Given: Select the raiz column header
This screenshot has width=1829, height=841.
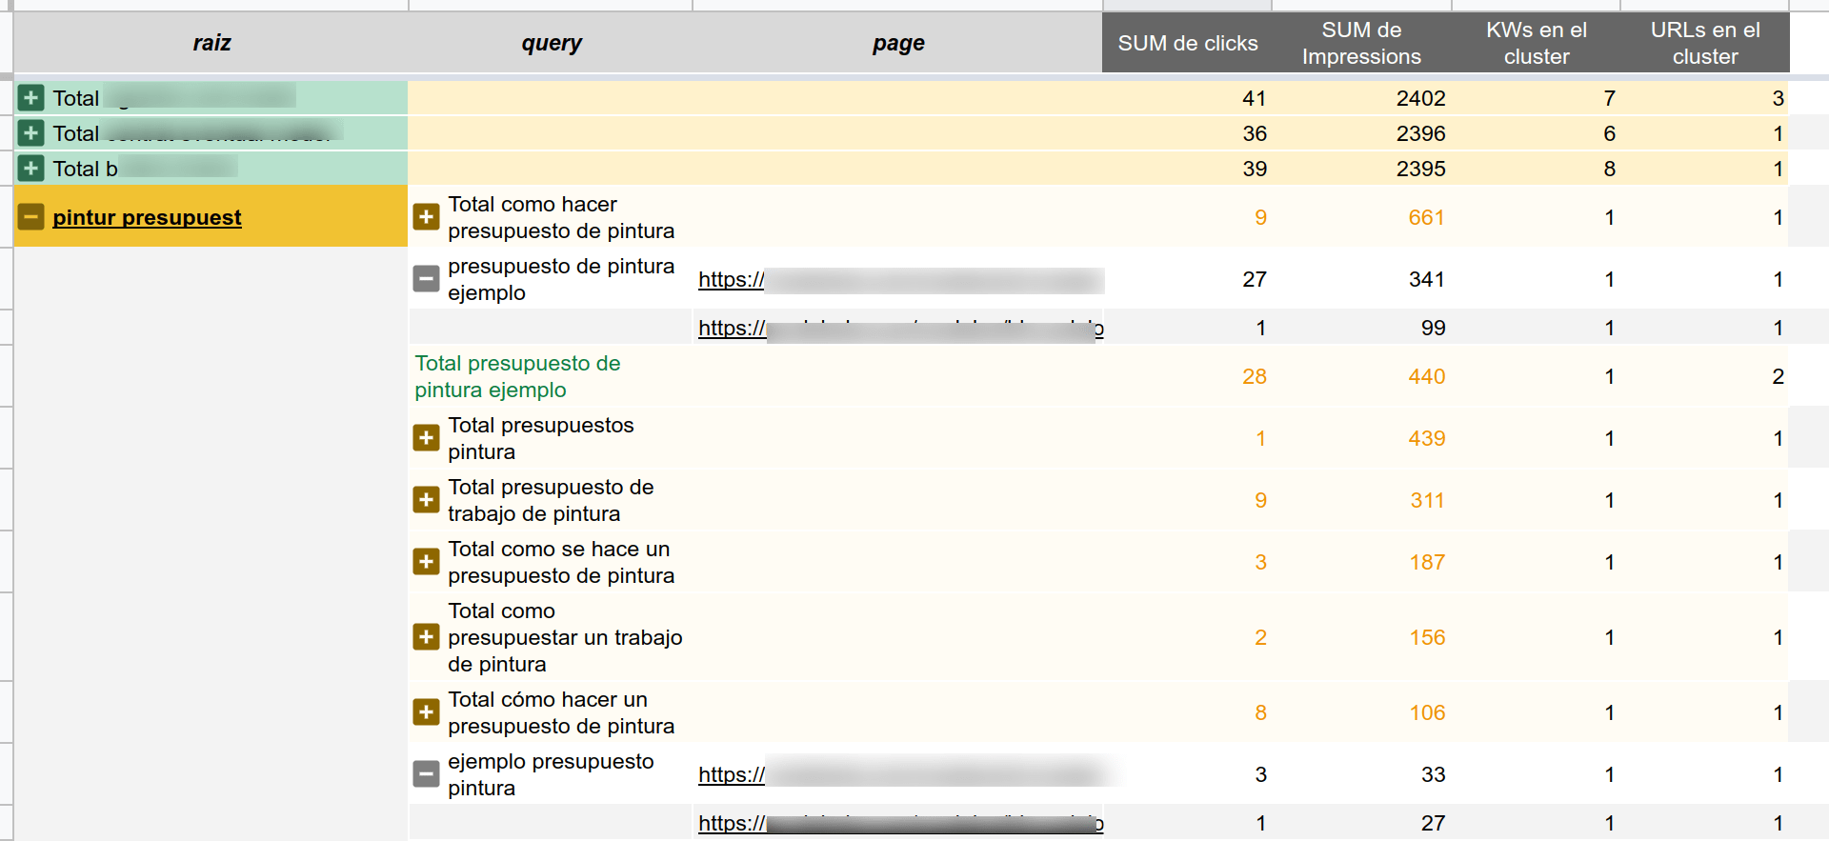Looking at the screenshot, I should click(211, 43).
